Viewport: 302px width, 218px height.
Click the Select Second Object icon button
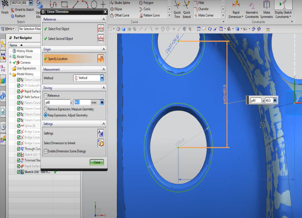coord(101,39)
